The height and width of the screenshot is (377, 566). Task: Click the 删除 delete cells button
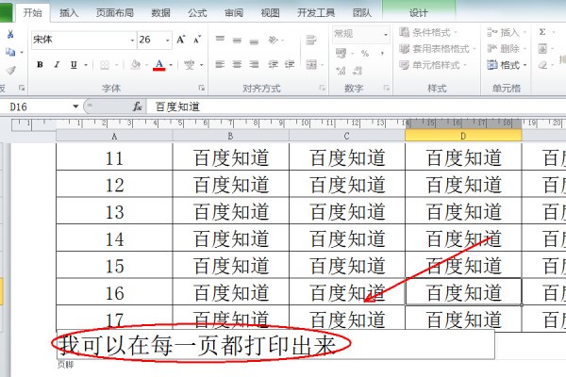507,49
